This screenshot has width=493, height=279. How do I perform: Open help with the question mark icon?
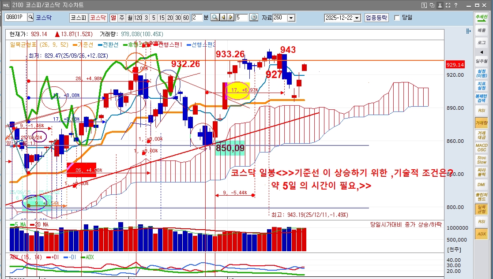456,5
